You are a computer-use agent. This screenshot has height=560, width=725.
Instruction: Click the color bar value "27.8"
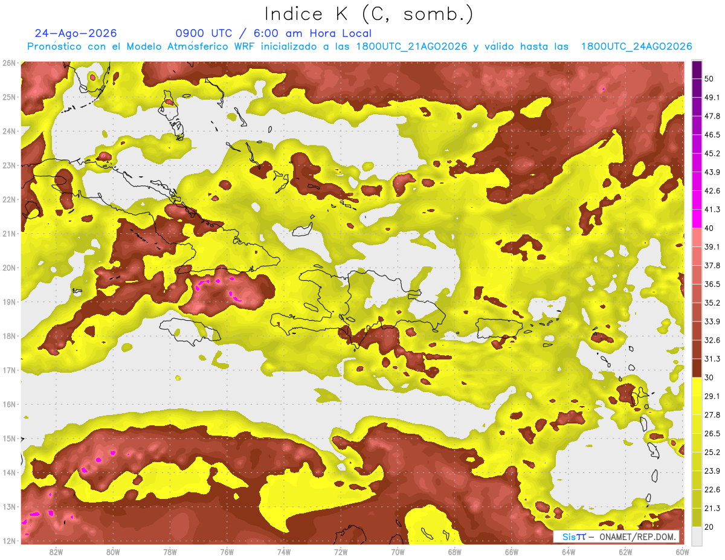712,415
